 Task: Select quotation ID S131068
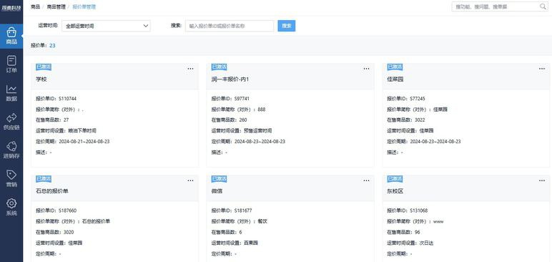click(x=419, y=210)
